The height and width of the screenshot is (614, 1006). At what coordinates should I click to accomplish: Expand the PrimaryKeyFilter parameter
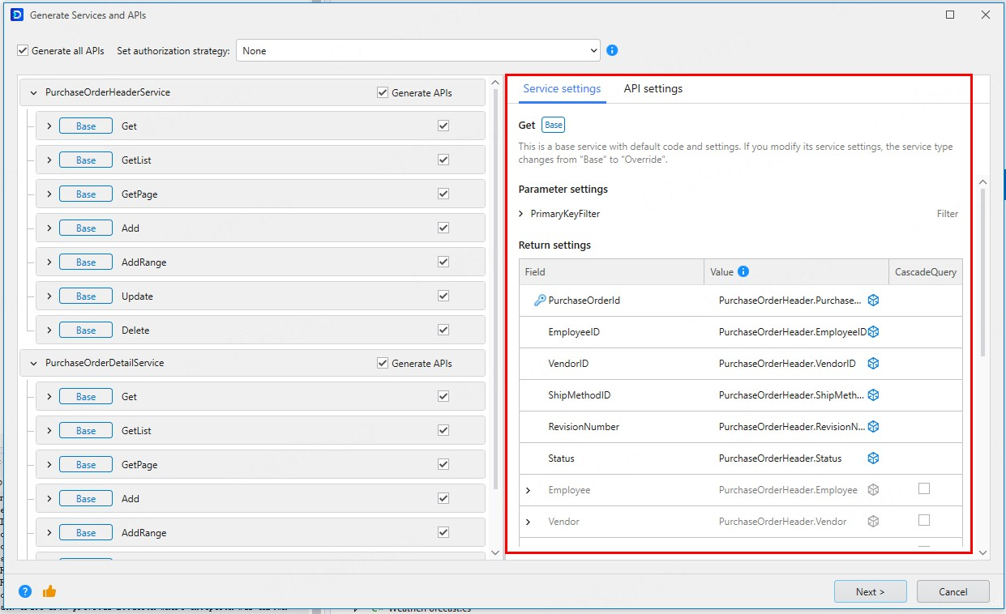[521, 214]
